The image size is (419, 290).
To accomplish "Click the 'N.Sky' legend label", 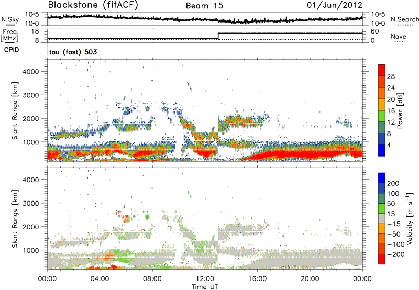I will [10, 19].
